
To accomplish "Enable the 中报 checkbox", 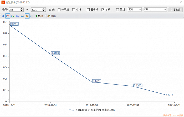I will [x=74, y=10].
